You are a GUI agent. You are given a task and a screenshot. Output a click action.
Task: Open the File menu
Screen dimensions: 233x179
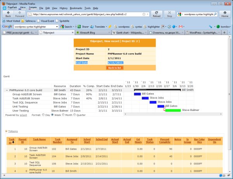pyautogui.click(x=41, y=8)
